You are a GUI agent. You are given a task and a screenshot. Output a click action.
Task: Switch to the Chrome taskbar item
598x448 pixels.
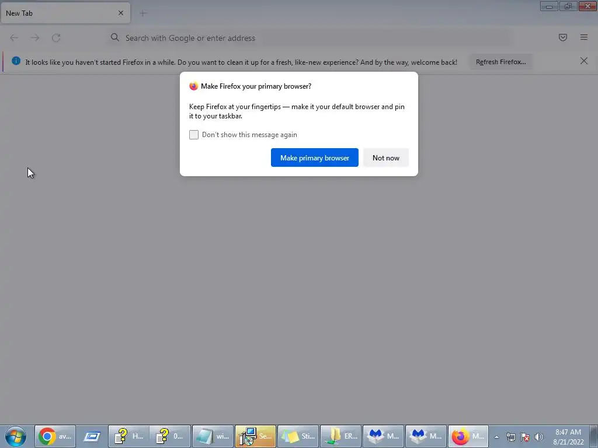[55, 436]
